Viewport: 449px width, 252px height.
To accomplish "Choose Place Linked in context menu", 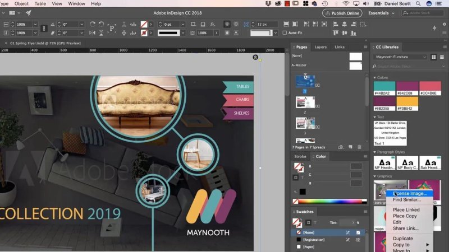I will (x=409, y=209).
